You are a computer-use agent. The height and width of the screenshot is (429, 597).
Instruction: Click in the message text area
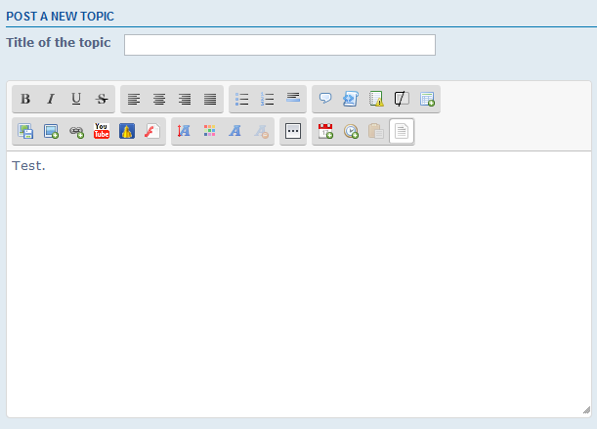coord(299,284)
